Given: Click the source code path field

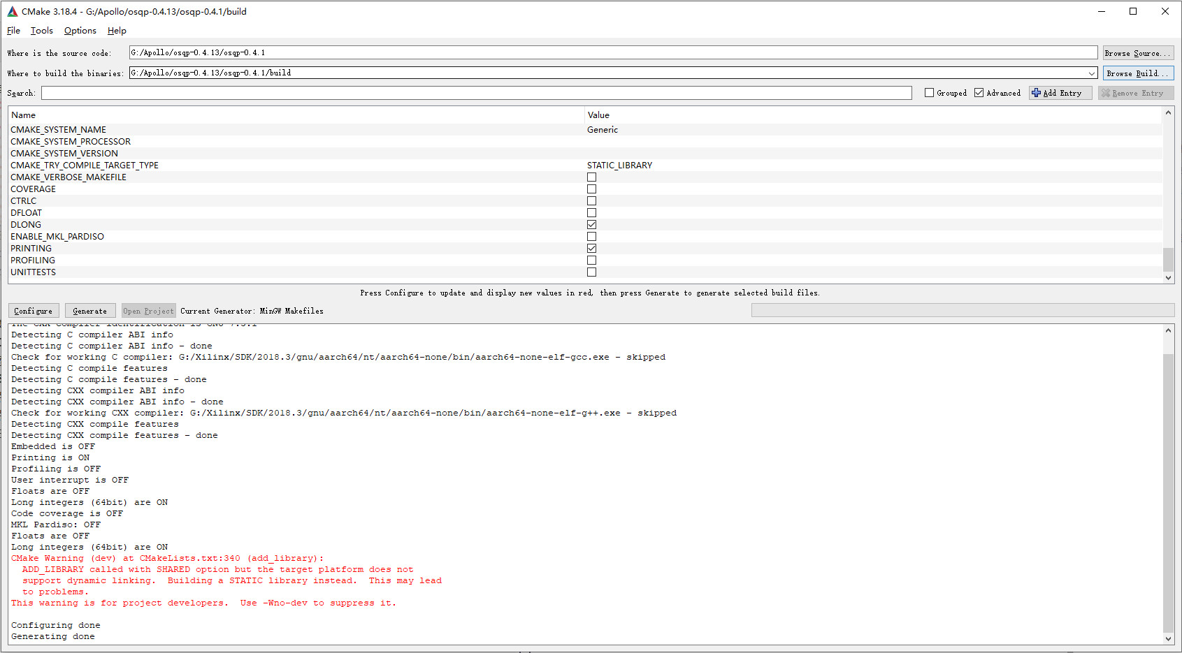Looking at the screenshot, I should (x=613, y=52).
